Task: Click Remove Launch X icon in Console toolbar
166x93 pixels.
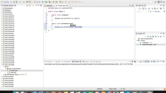Action: [132, 61]
